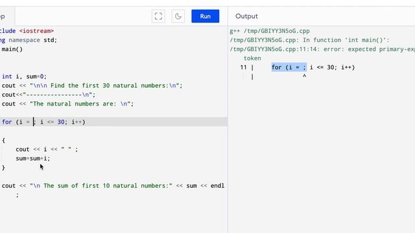The height and width of the screenshot is (233, 415).
Task: Click the 'cout << i << " "' line
Action: click(47, 150)
